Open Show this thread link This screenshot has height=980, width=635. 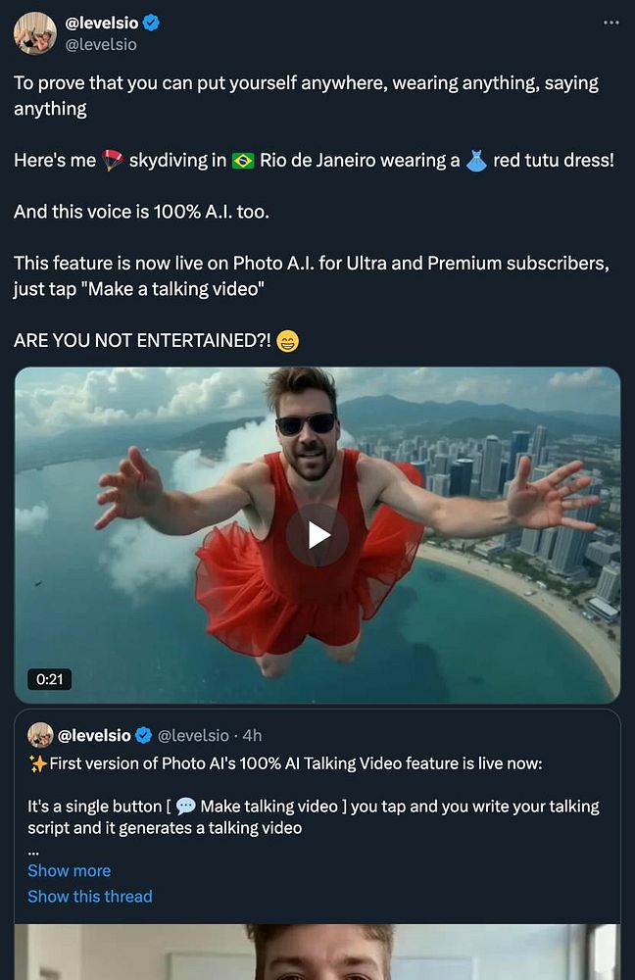(89, 896)
